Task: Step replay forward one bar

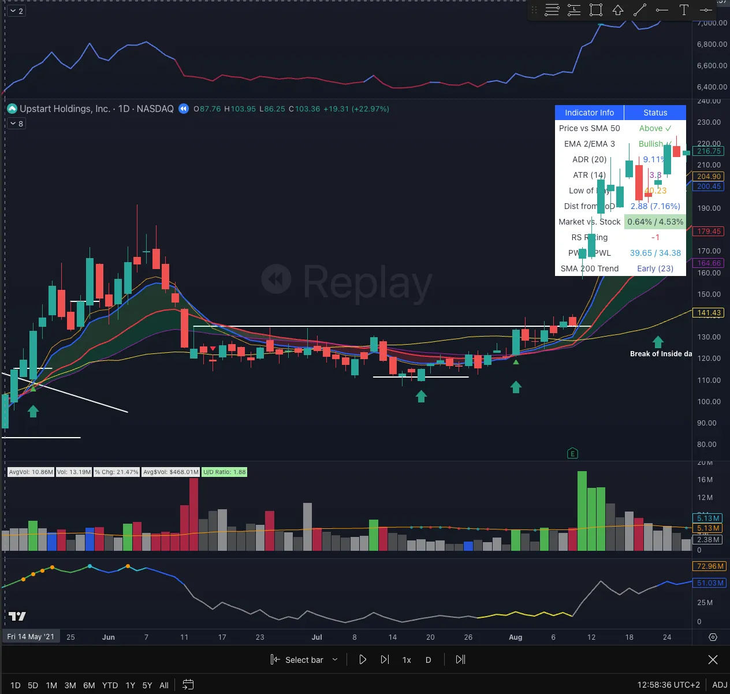Action: [x=385, y=659]
